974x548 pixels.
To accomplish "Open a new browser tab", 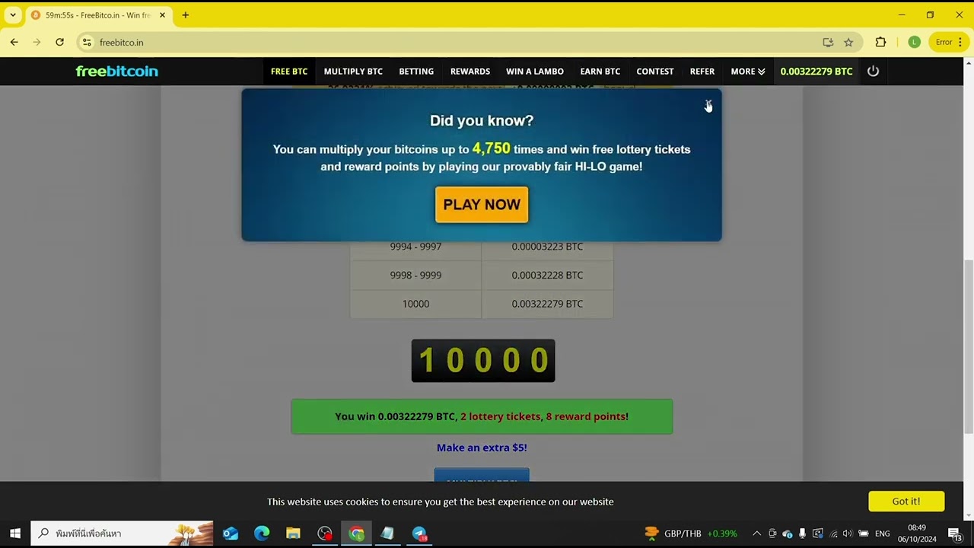I will click(185, 15).
